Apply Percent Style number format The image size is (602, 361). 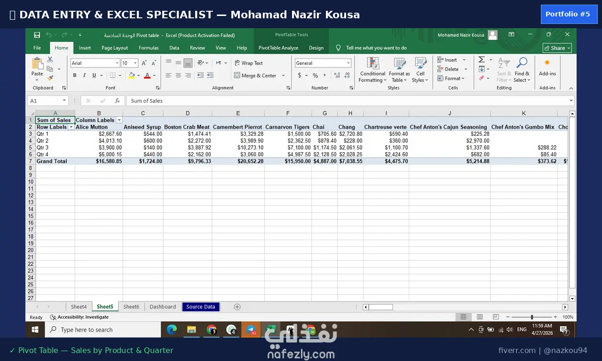tap(315, 75)
